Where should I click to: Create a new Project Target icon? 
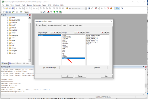click(51, 32)
